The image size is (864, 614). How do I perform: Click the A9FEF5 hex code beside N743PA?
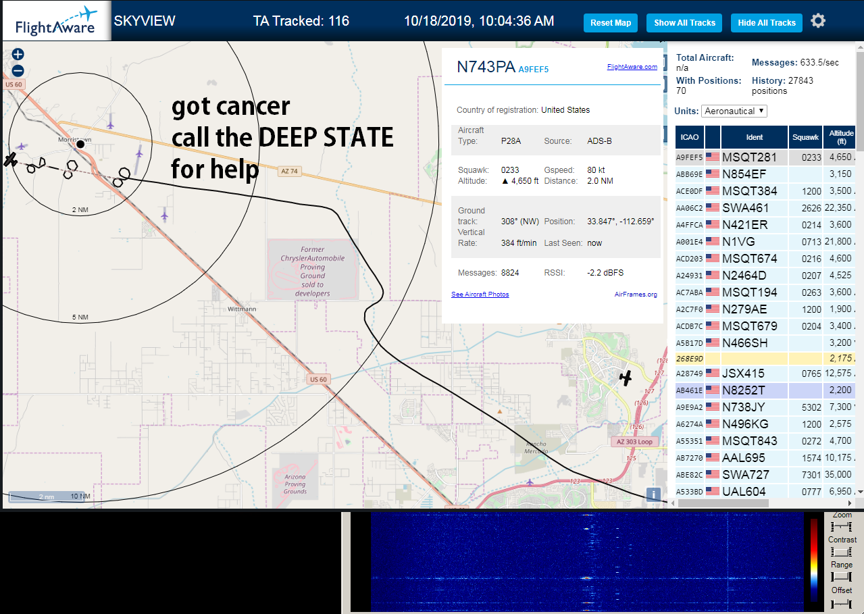(x=534, y=70)
